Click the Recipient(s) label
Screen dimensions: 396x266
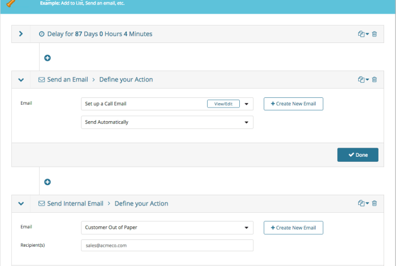click(33, 245)
